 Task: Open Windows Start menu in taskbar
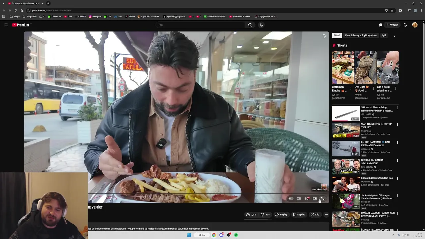(189, 235)
